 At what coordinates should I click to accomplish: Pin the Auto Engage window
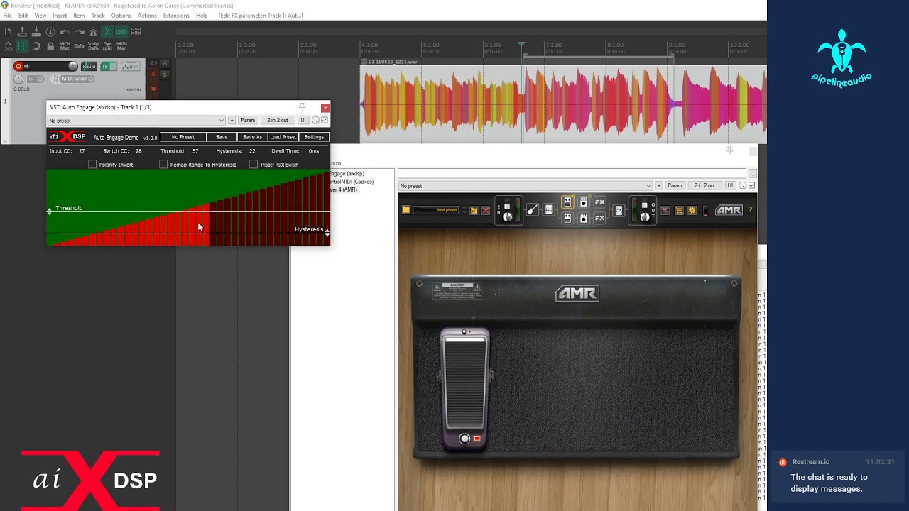pyautogui.click(x=303, y=107)
